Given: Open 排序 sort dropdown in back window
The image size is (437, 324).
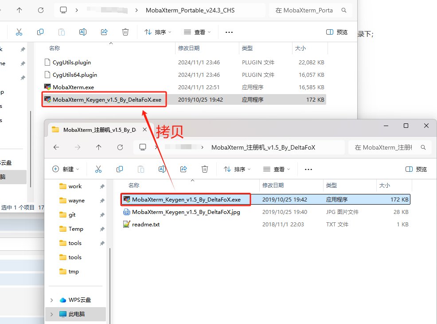Looking at the screenshot, I should (158, 32).
